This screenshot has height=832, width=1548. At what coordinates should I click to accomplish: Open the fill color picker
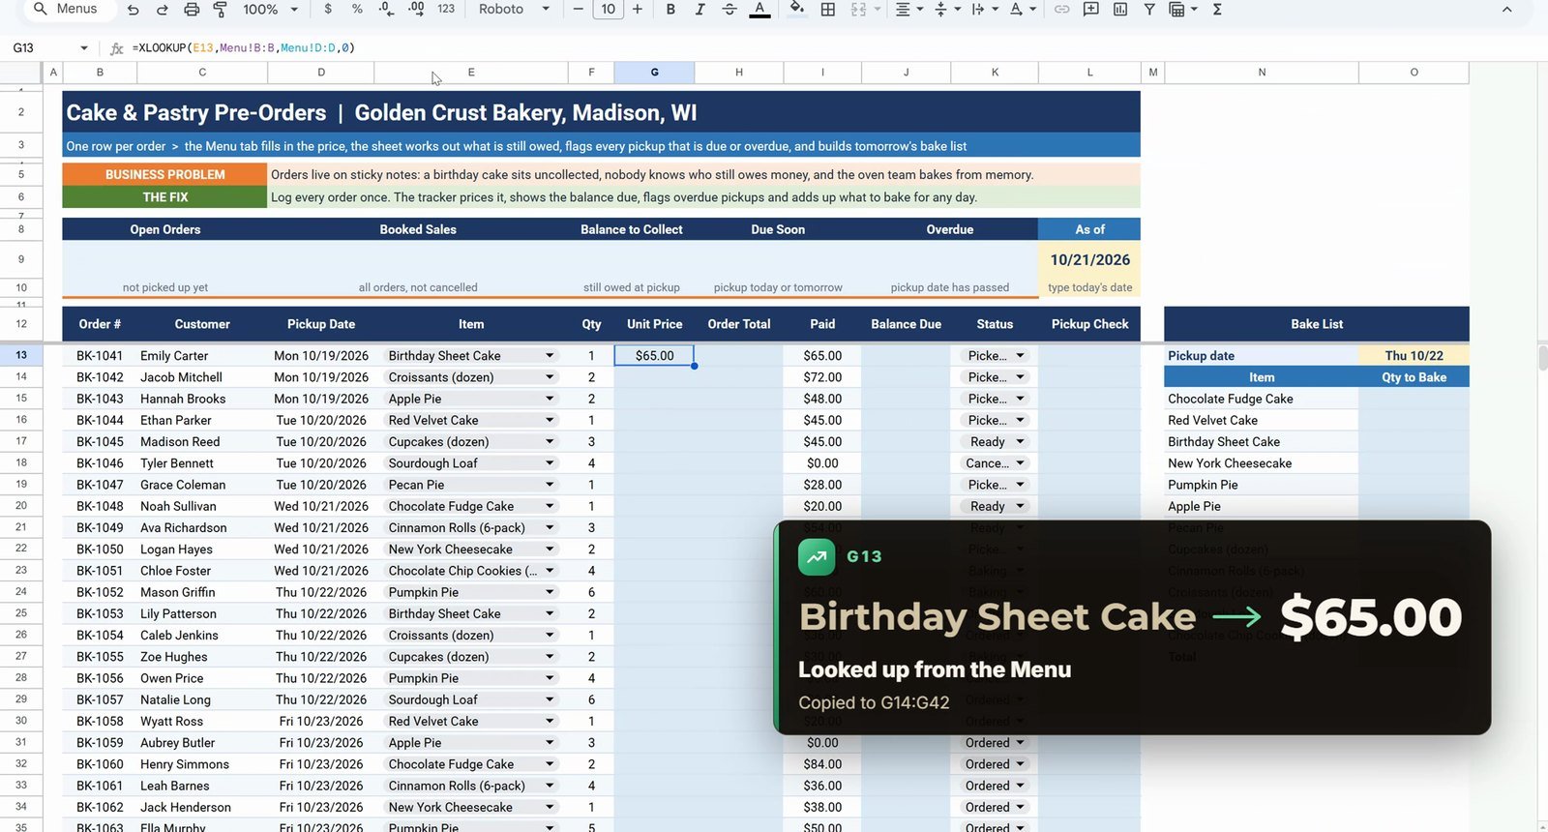point(797,9)
